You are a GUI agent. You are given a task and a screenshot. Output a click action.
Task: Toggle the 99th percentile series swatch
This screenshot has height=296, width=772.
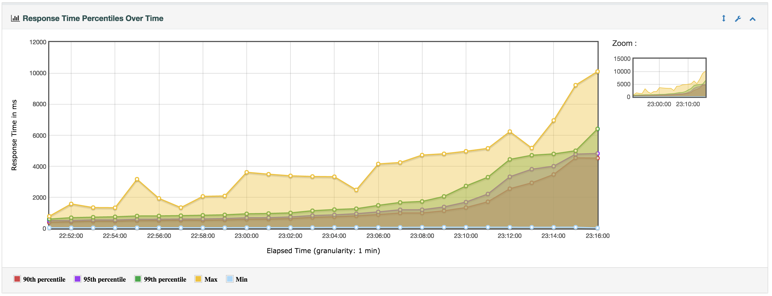point(138,279)
